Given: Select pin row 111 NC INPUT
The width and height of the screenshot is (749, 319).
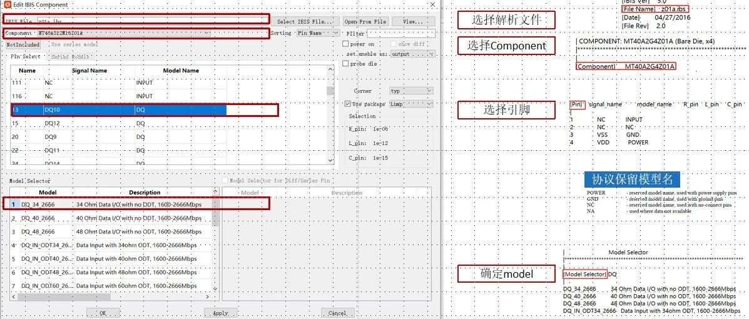Looking at the screenshot, I should [x=118, y=83].
